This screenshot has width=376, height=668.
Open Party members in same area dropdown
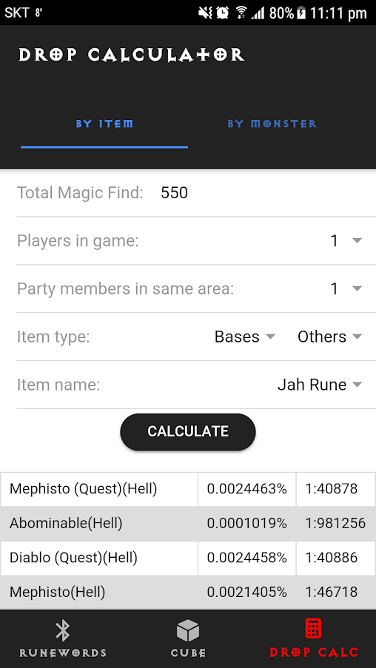346,289
